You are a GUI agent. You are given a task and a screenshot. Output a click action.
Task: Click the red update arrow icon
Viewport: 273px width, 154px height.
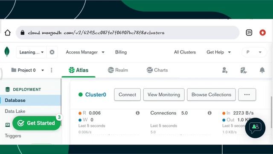tap(263, 33)
